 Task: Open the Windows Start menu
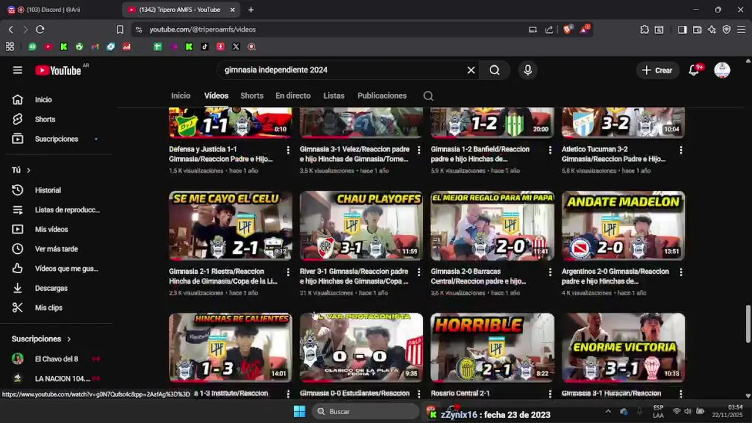point(299,411)
